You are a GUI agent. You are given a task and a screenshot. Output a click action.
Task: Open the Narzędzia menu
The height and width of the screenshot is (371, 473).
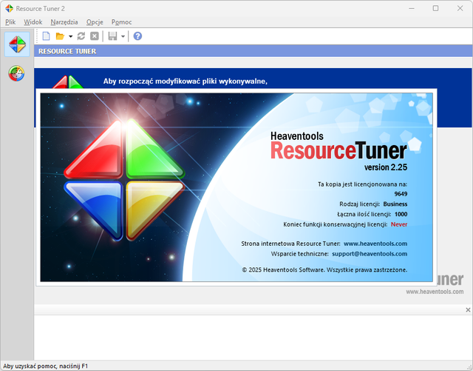point(64,22)
